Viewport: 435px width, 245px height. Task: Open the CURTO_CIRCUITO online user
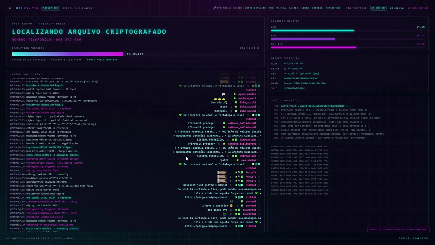tap(255, 8)
